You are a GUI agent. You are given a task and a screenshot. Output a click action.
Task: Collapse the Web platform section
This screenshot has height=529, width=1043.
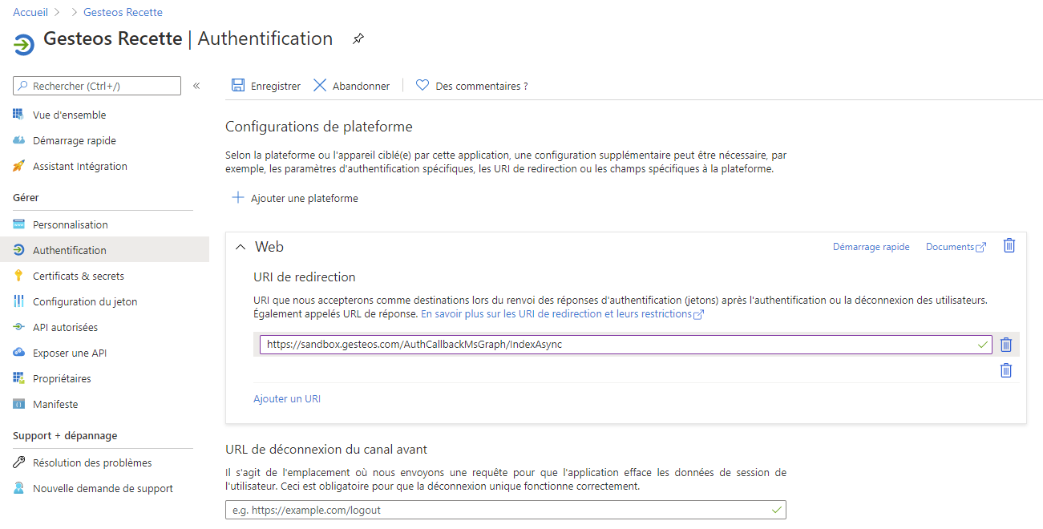click(x=241, y=248)
